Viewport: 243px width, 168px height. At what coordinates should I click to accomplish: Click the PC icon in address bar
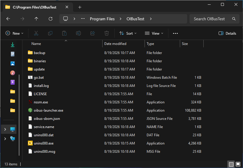point(66,19)
